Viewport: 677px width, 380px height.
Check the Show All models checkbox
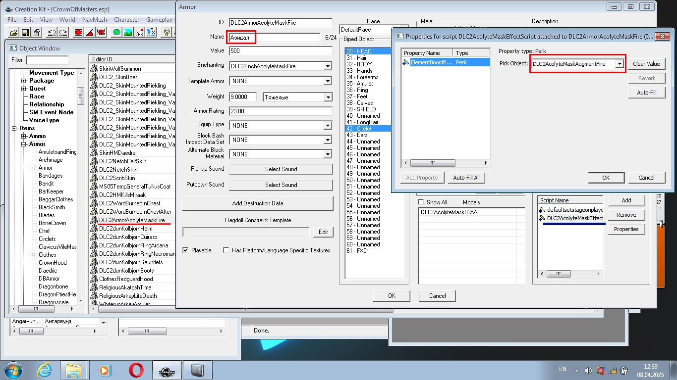click(x=421, y=202)
